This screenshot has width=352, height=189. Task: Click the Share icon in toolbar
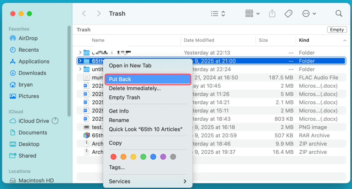coord(272,13)
